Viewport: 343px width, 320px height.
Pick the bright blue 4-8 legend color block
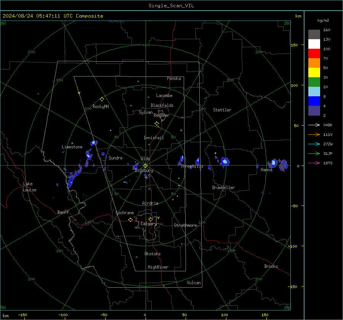[x=314, y=101]
